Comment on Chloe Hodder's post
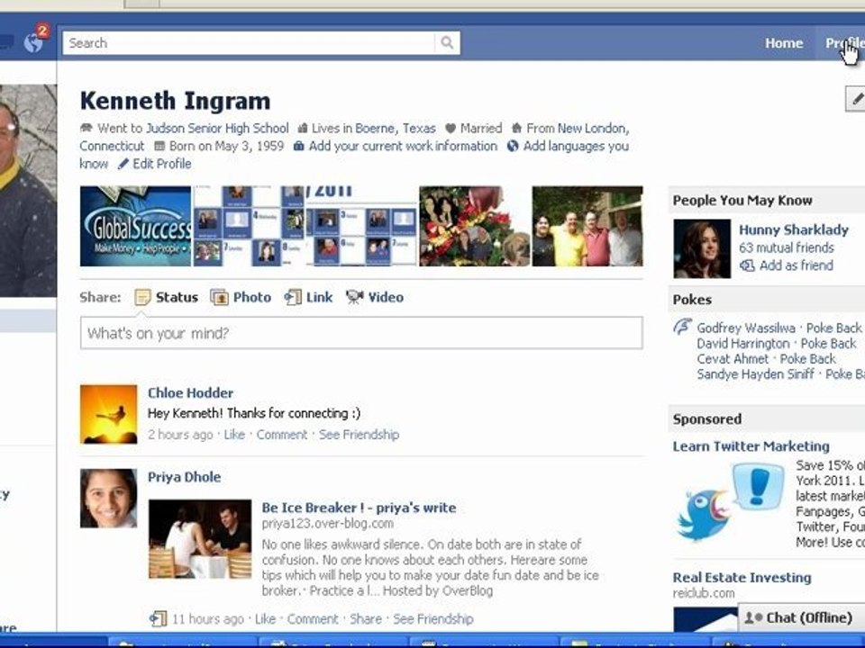The image size is (865, 648). pos(281,435)
